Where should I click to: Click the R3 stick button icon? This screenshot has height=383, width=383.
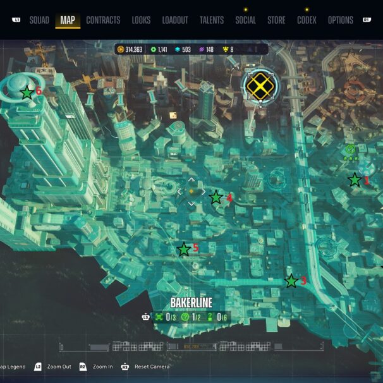tap(125, 367)
